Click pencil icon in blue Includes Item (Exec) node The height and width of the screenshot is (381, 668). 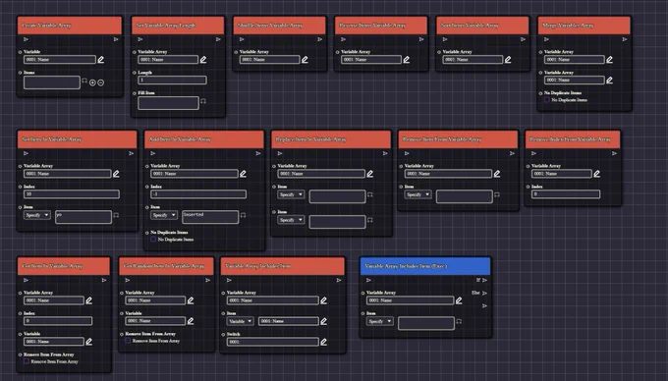coord(459,300)
